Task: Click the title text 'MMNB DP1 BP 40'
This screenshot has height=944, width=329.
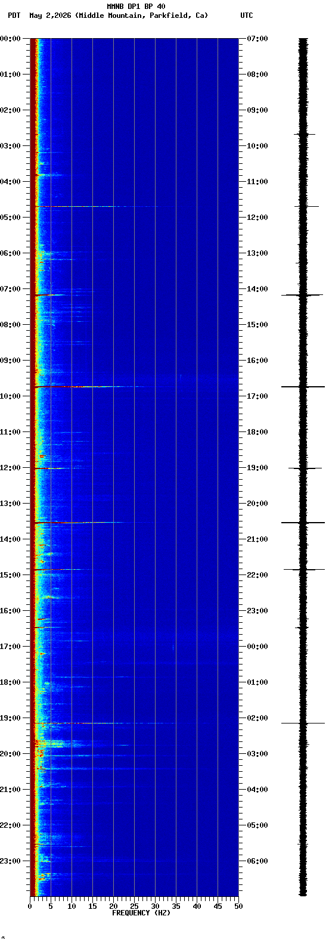Action: pos(136,7)
